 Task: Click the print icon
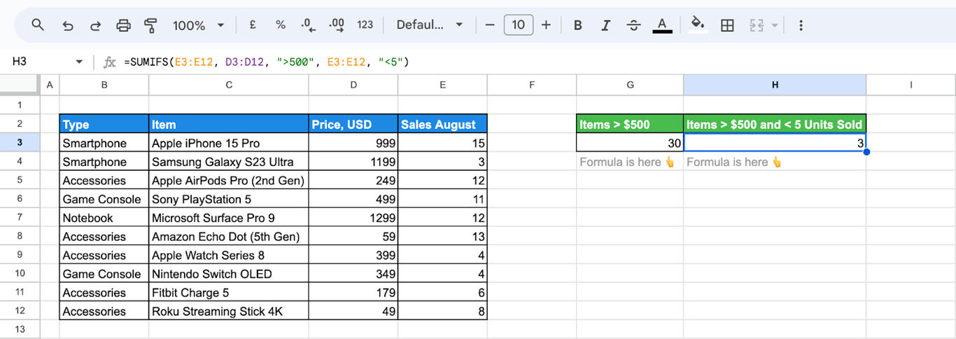click(123, 25)
